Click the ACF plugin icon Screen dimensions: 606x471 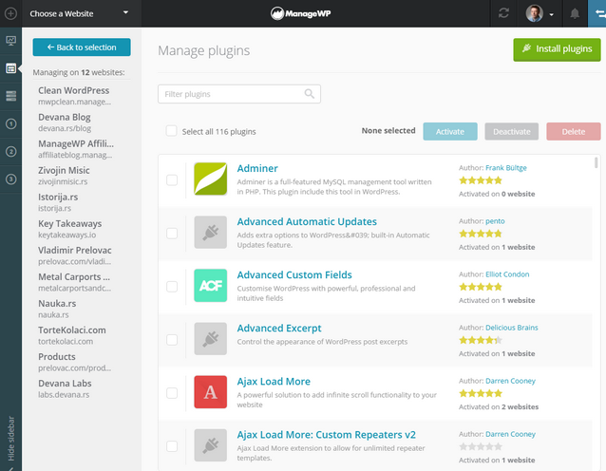coord(211,286)
